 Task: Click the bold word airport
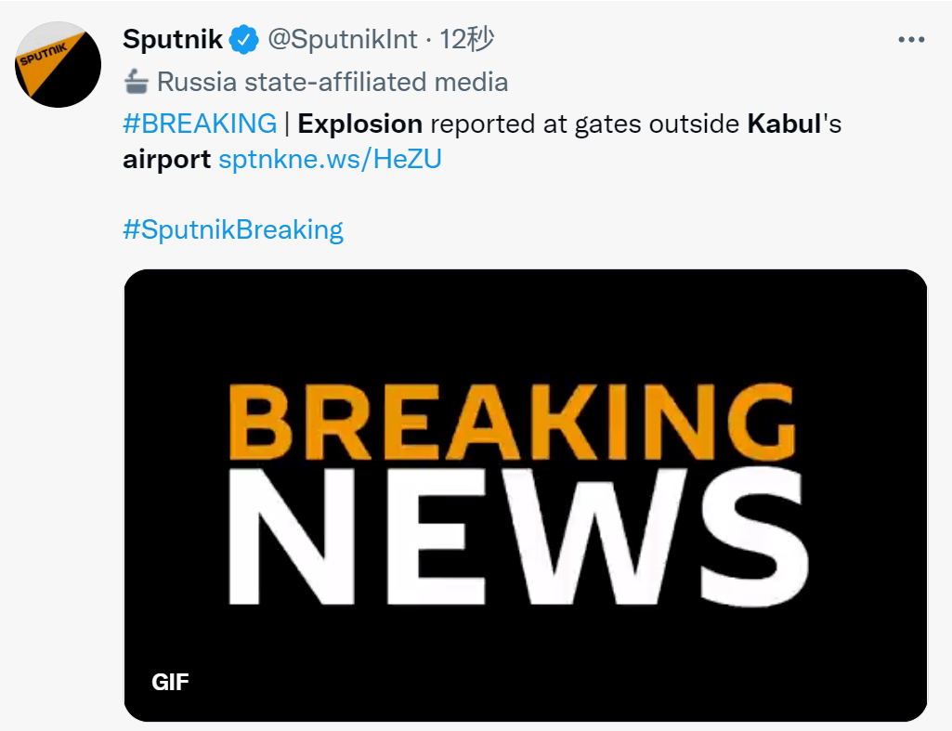[167, 159]
